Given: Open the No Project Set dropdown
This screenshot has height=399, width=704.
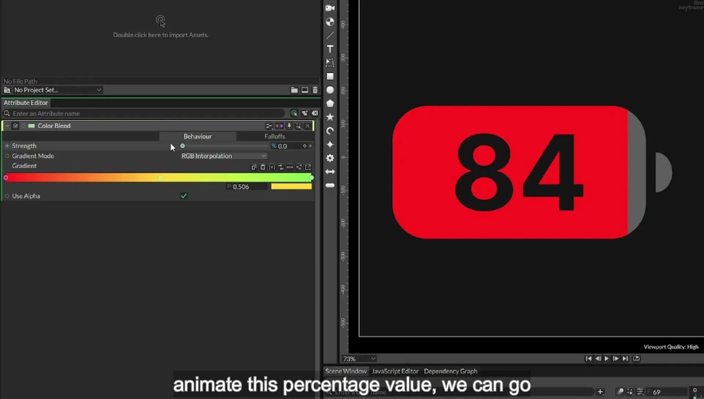Looking at the screenshot, I should pyautogui.click(x=58, y=90).
